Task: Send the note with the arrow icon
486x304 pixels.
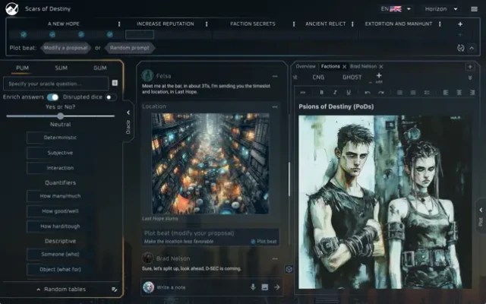Action: click(x=277, y=287)
